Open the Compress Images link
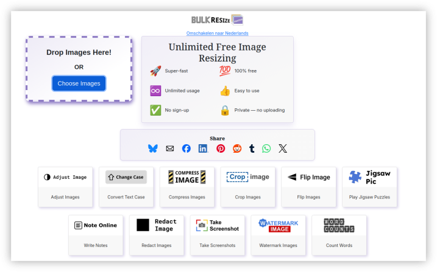Image resolution: width=437 pixels, height=272 pixels. pyautogui.click(x=187, y=197)
